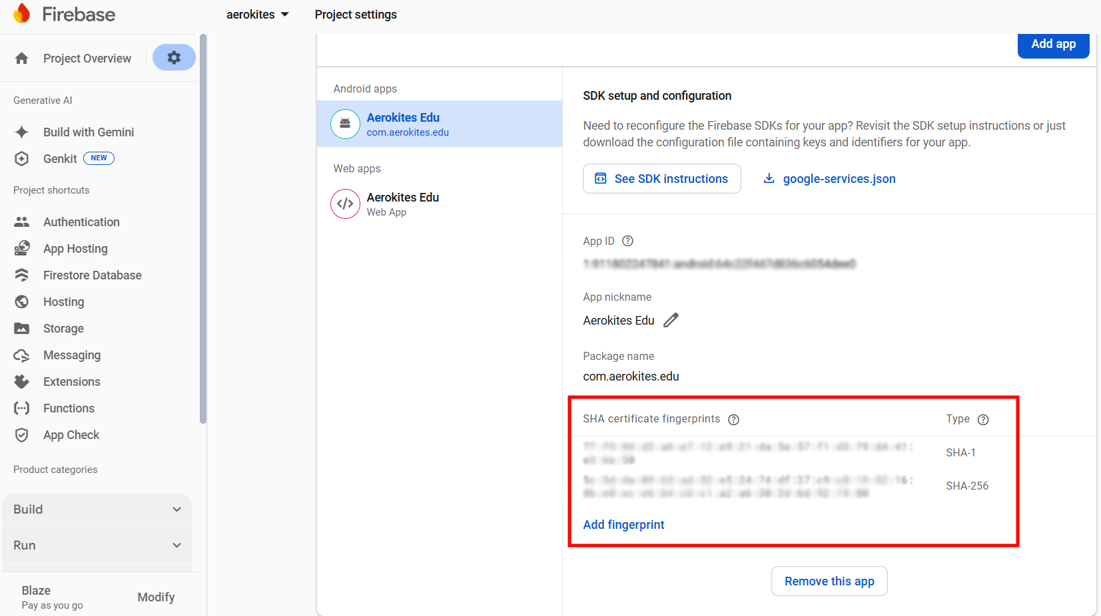Click the Type column help icon
Screen dimensions: 1101x616
(983, 419)
